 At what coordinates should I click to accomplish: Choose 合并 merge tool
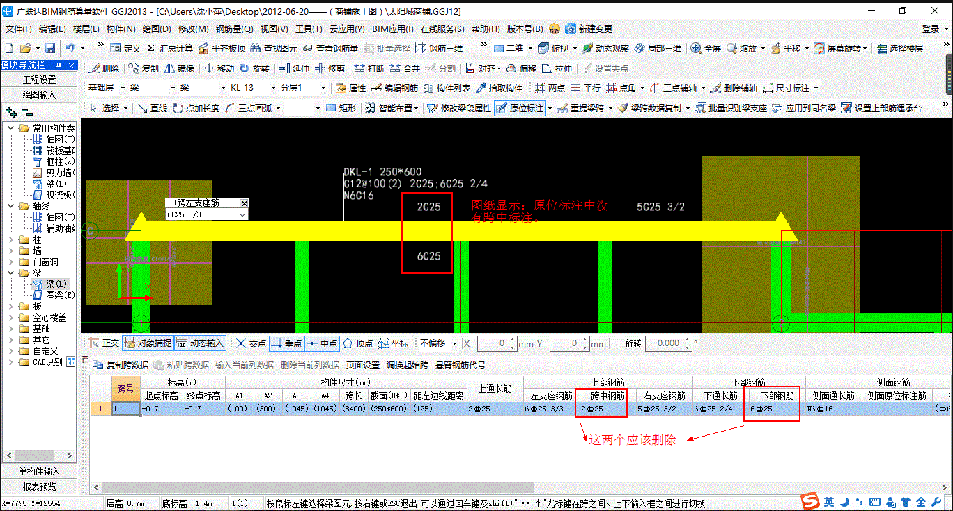pyautogui.click(x=405, y=68)
